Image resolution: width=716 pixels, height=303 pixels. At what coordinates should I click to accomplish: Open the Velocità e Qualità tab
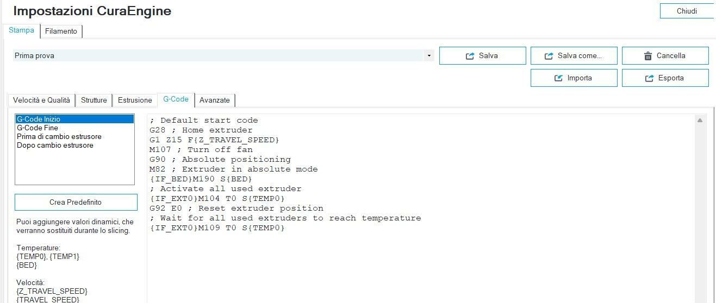[41, 100]
